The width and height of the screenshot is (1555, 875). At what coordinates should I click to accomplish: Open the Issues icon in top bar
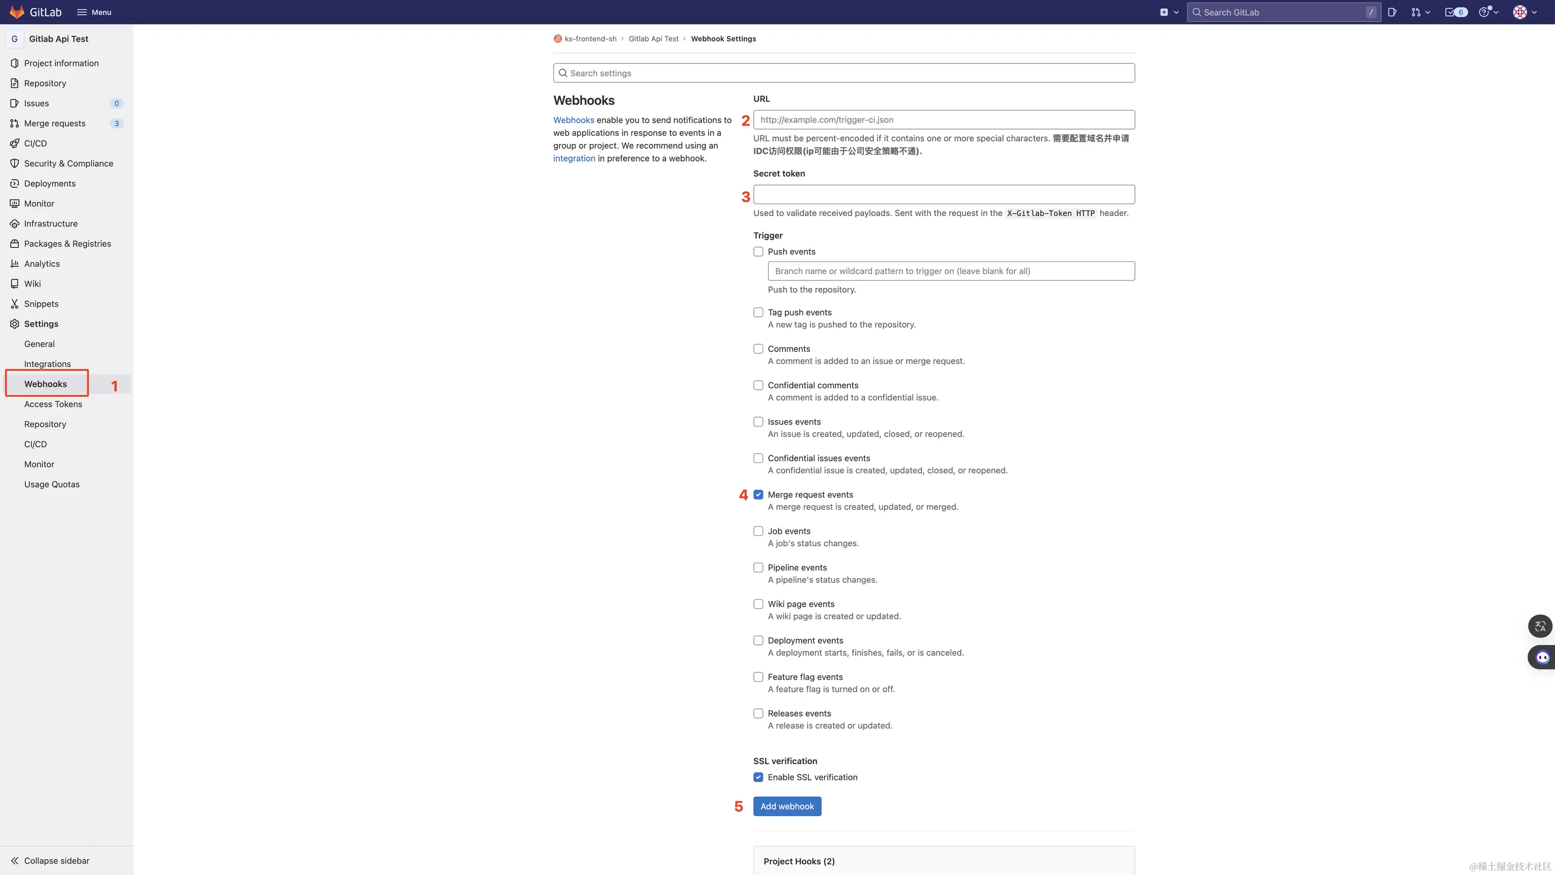point(1392,12)
